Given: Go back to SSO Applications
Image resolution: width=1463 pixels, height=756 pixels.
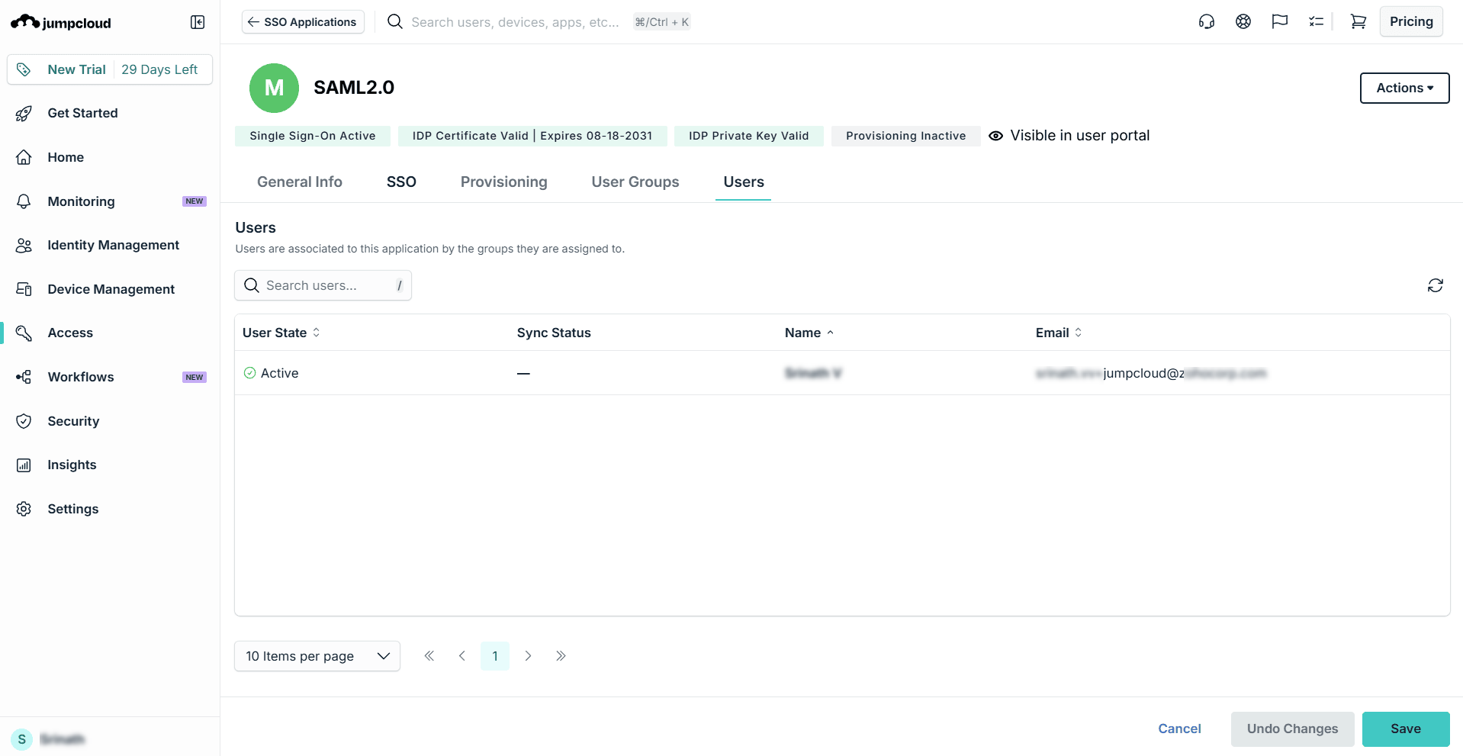Looking at the screenshot, I should [x=303, y=22].
